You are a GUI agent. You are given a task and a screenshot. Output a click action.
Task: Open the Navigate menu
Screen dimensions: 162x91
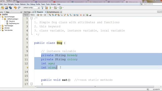pyautogui.click(x=11, y=4)
